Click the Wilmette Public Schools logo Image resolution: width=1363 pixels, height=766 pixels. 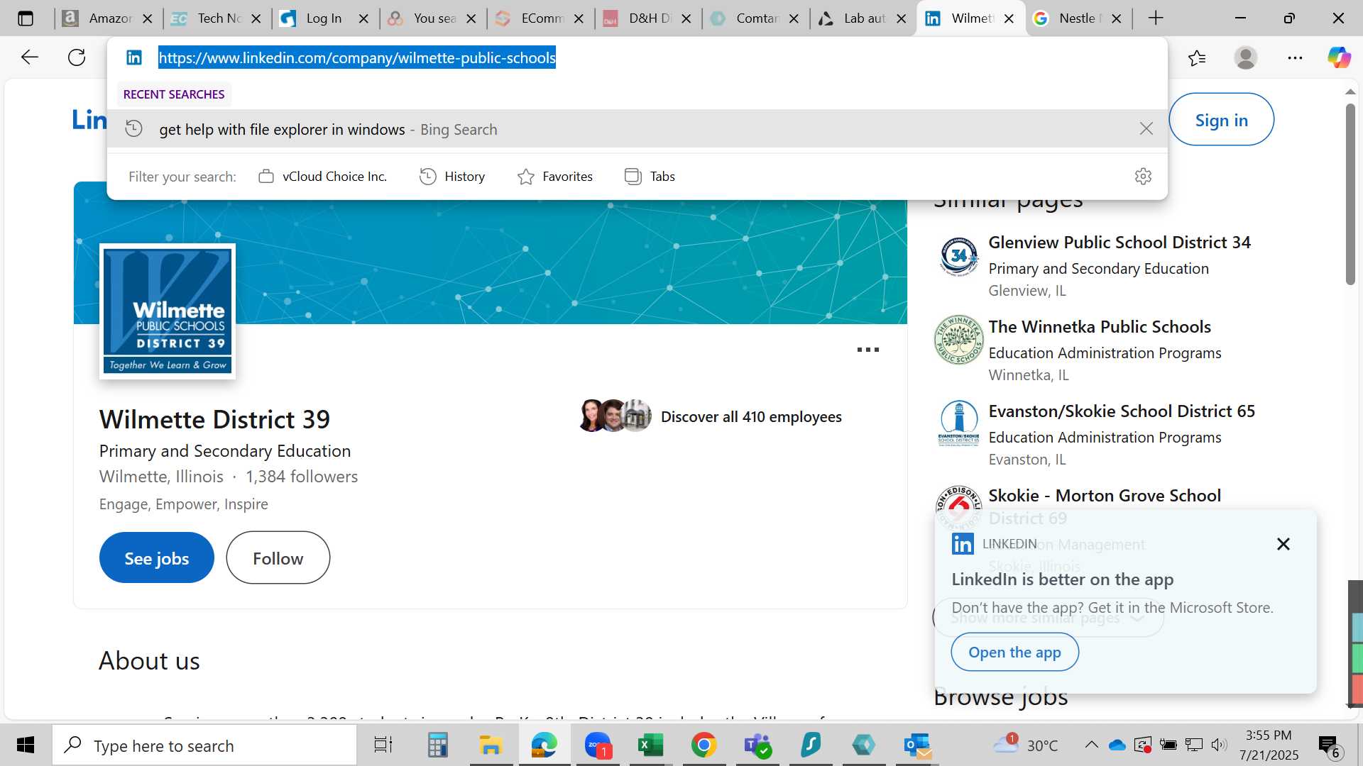coord(168,311)
